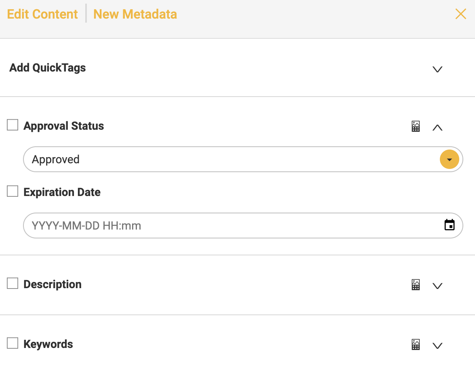Enable the Approval Status checkbox
475x371 pixels.
point(13,125)
